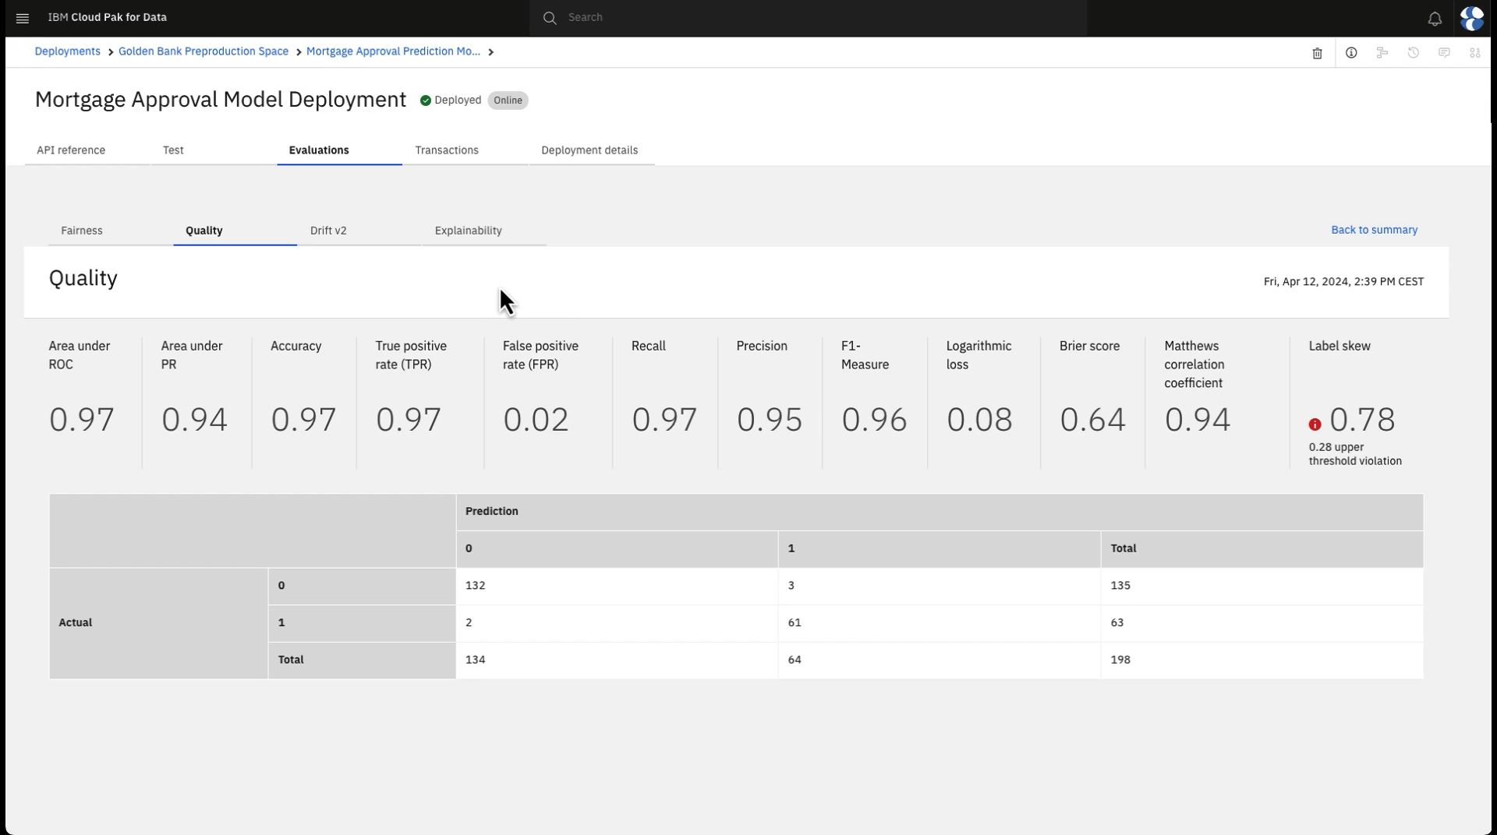Screen dimensions: 1497x835
Task: Open the comments speech bubble icon
Action: click(1444, 53)
